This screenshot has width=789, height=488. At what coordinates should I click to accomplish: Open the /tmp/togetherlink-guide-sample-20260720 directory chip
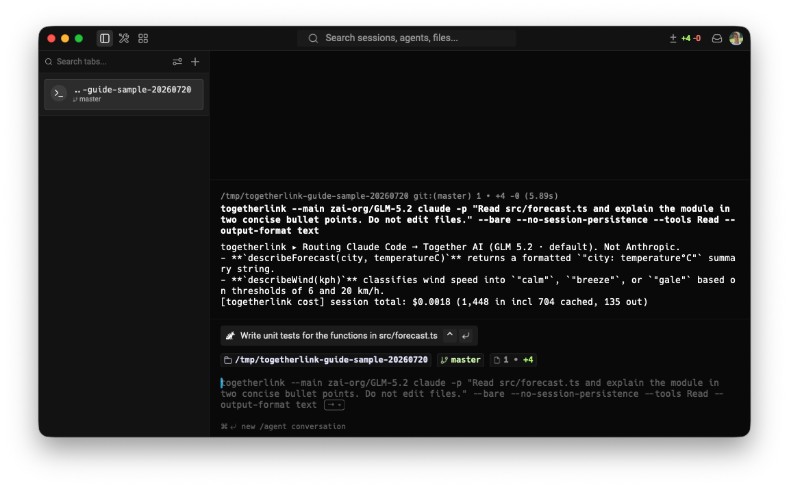pyautogui.click(x=325, y=360)
